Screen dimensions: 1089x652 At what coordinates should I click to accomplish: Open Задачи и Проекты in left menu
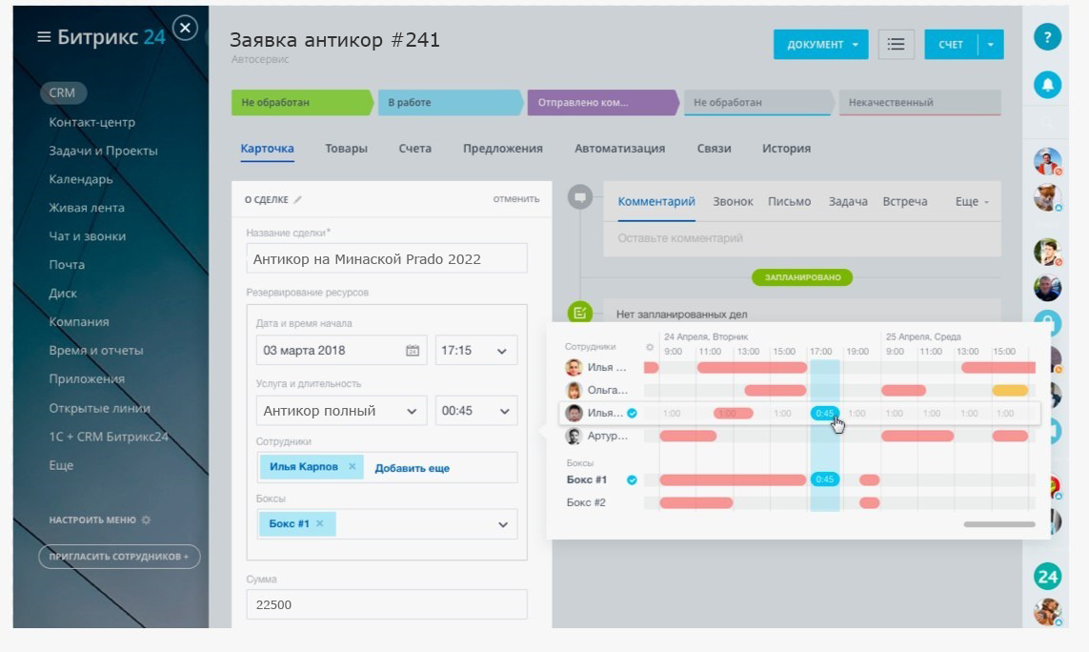click(x=103, y=151)
